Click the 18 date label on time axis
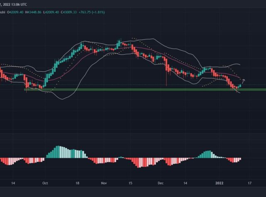 (x=77, y=182)
